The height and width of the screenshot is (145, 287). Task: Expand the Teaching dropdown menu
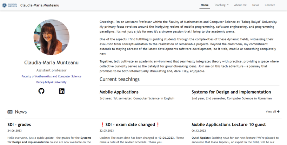coord(221,5)
